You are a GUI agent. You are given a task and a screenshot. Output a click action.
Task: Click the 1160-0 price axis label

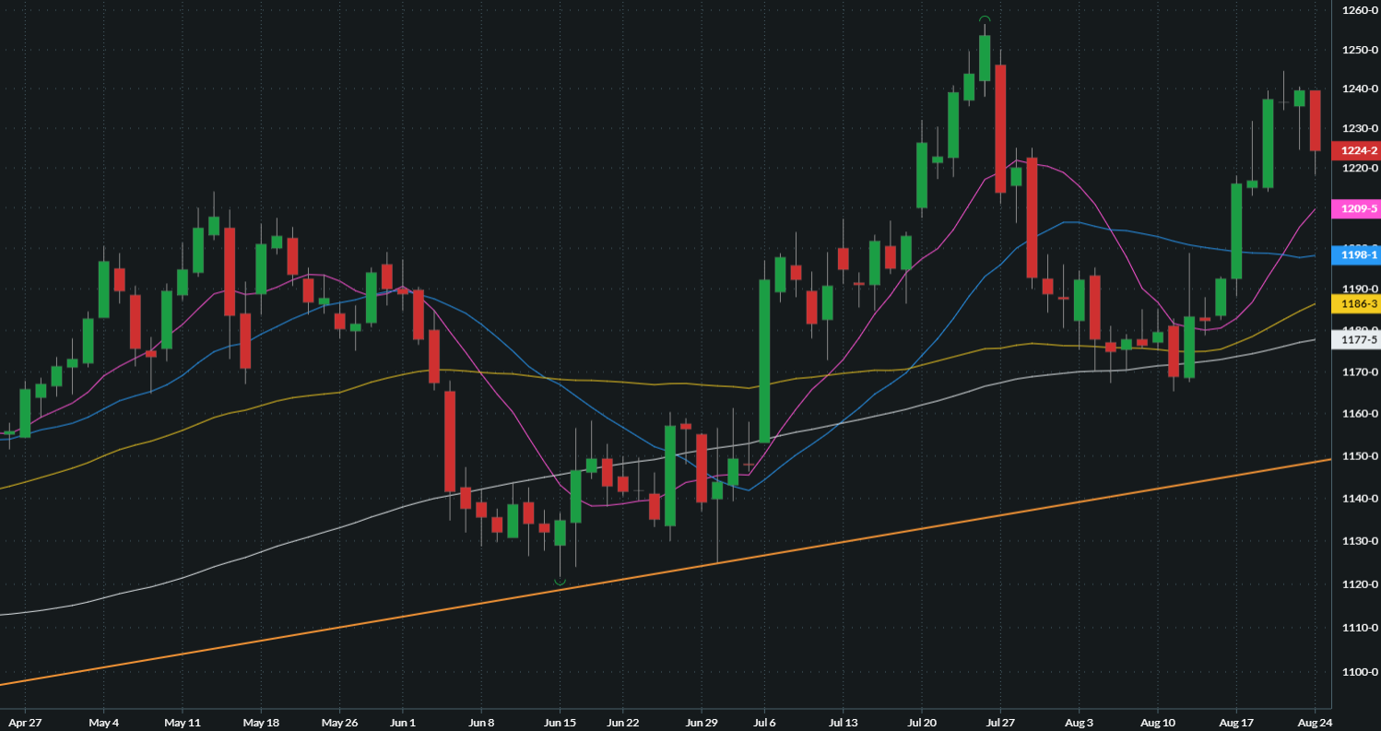tap(1360, 414)
